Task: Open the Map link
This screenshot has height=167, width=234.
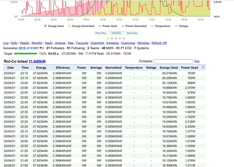Action: coord(71,43)
